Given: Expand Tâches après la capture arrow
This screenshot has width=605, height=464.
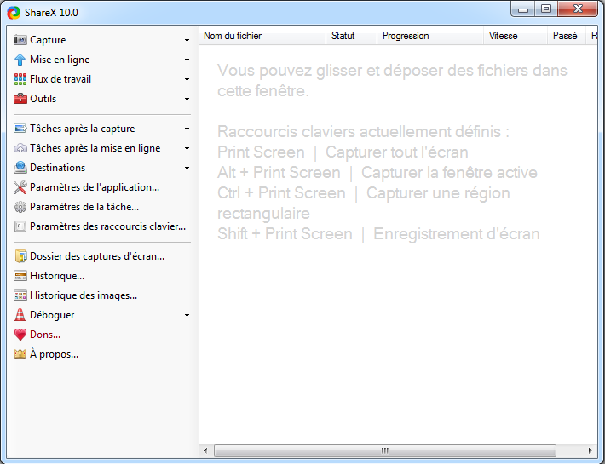Looking at the screenshot, I should point(187,129).
